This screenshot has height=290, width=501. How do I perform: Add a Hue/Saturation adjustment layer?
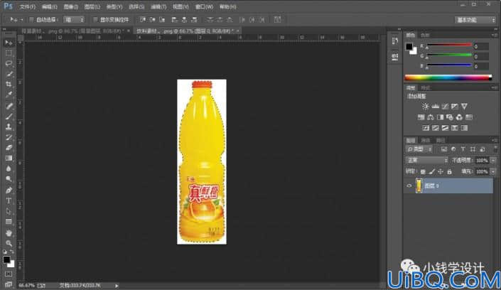(x=421, y=117)
